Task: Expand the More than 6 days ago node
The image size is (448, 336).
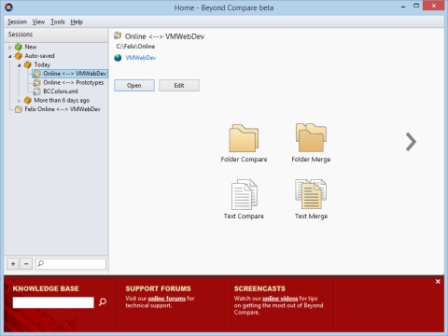Action: tap(19, 101)
